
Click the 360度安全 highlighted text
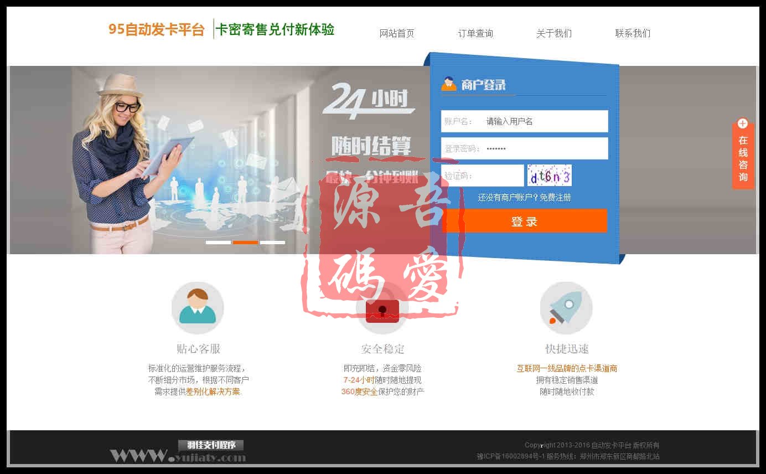tap(359, 391)
